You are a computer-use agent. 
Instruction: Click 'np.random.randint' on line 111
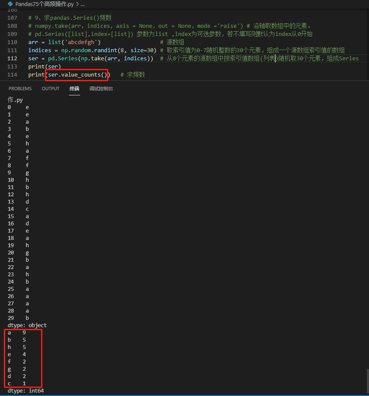[89, 50]
